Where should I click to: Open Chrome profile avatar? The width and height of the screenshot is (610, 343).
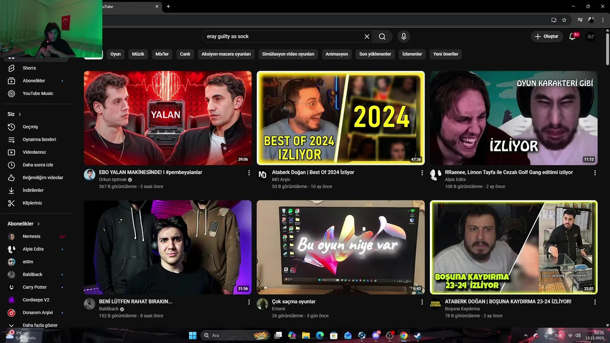coord(591,20)
